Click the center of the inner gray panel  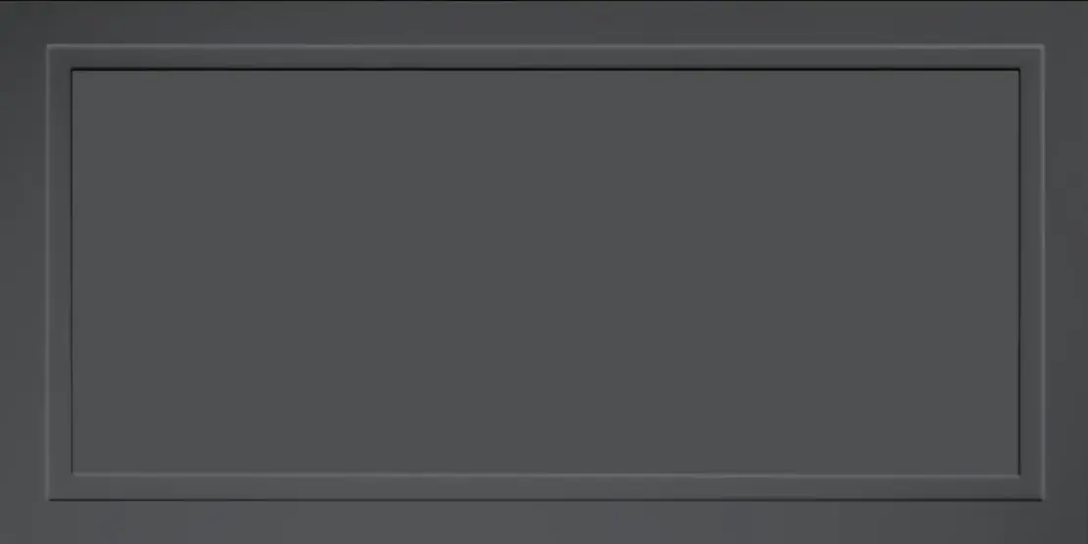(x=545, y=272)
